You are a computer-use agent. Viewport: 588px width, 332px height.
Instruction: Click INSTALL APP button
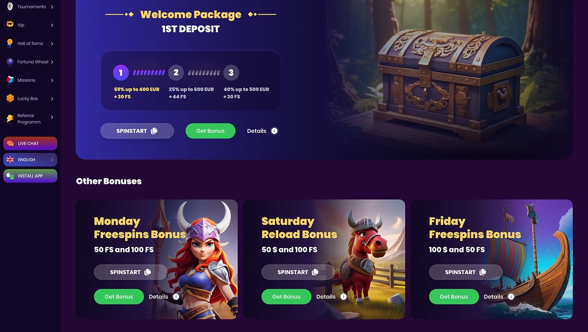(x=30, y=176)
